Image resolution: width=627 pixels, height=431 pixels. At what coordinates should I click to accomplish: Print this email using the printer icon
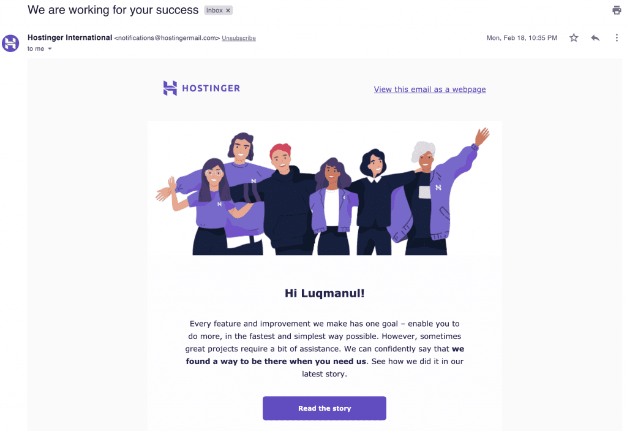[x=617, y=10]
